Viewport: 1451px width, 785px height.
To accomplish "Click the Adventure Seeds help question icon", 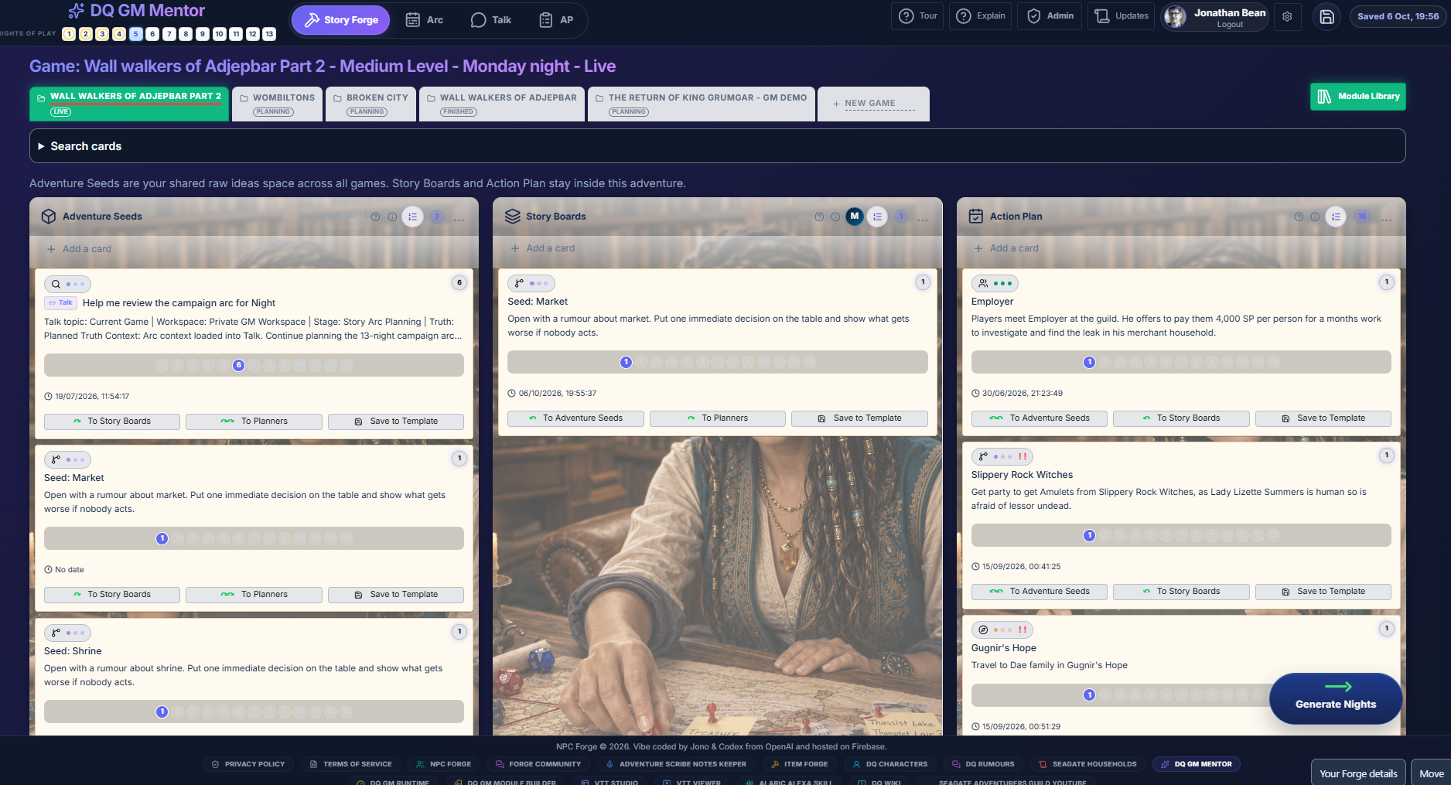I will coord(375,217).
